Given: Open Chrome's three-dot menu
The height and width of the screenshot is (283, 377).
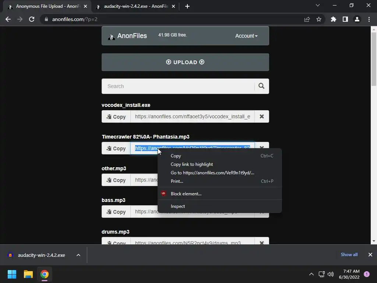Looking at the screenshot, I should point(369,19).
